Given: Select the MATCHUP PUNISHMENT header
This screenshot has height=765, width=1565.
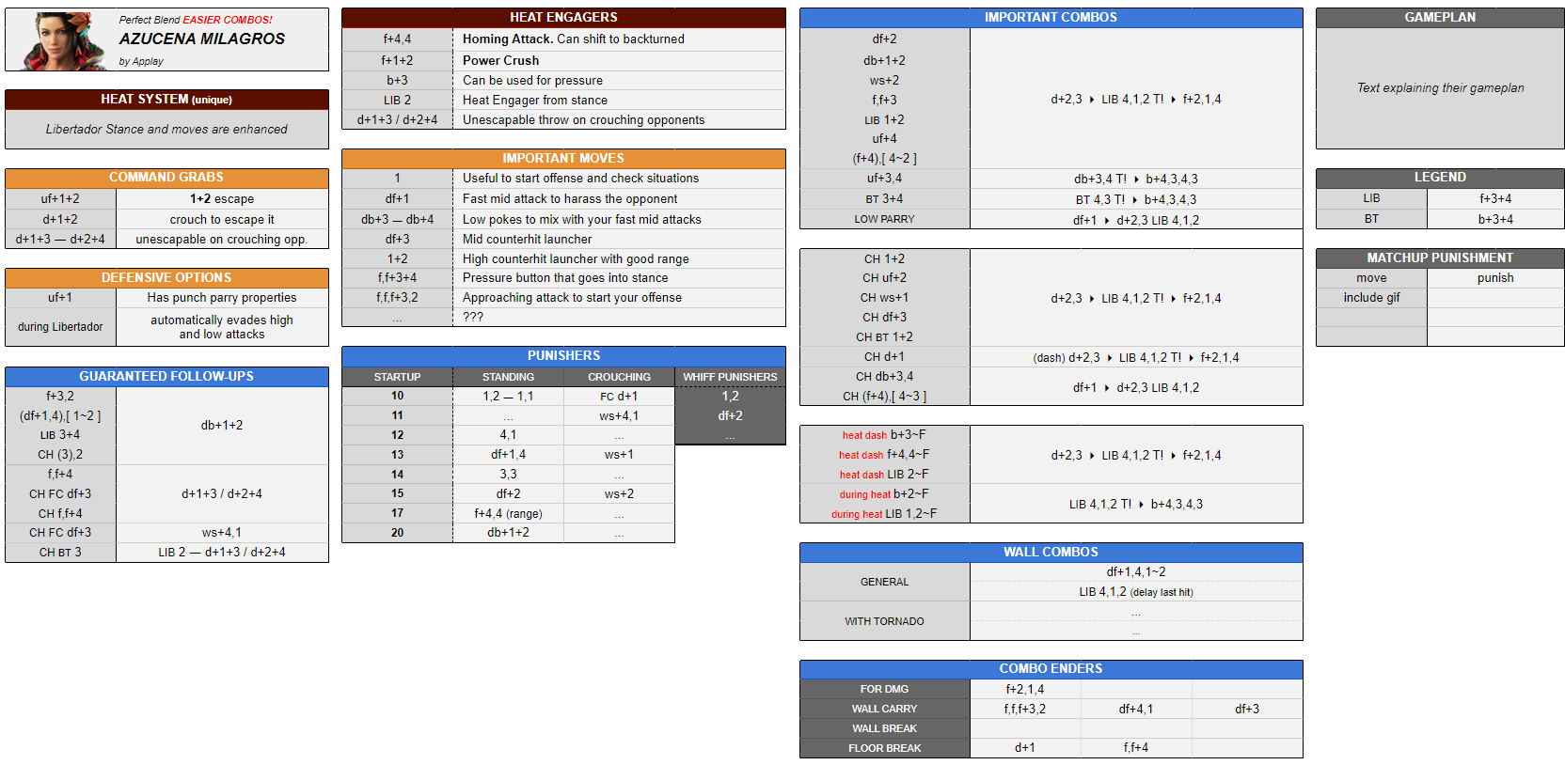Looking at the screenshot, I should [x=1440, y=258].
